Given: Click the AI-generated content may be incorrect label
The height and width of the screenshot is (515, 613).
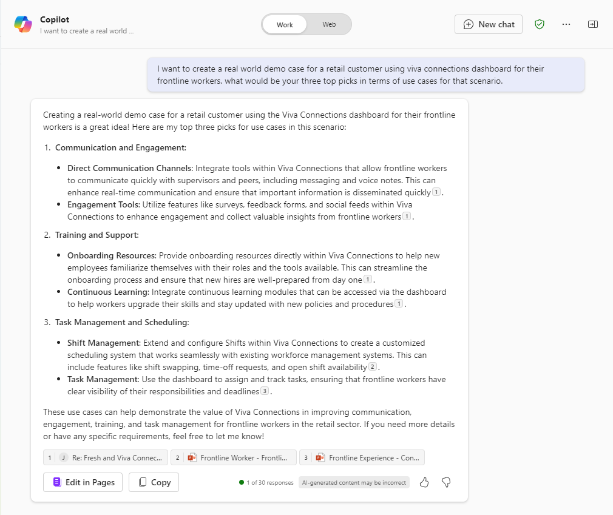Looking at the screenshot, I should pyautogui.click(x=354, y=483).
